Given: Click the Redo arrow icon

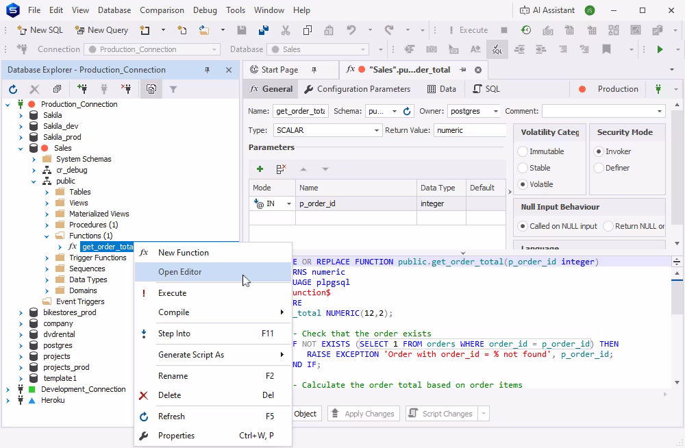Looking at the screenshot, I should (389, 29).
